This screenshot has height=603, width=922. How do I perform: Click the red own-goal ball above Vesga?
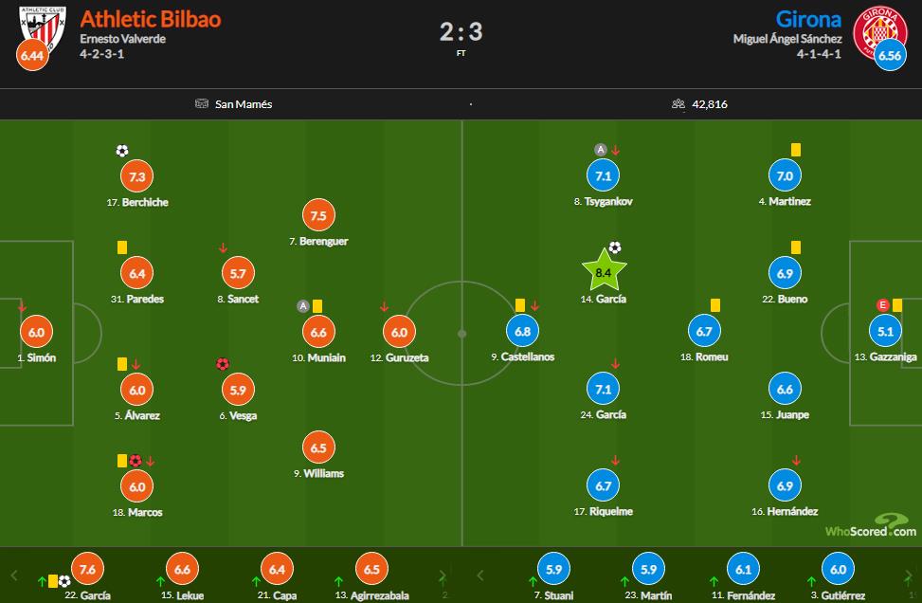(223, 363)
